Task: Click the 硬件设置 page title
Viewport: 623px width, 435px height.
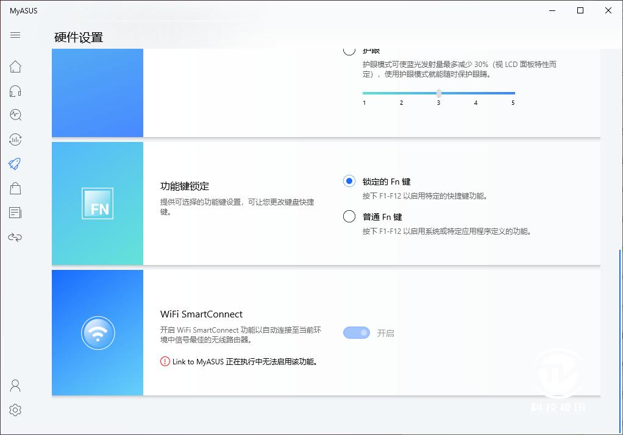Action: click(79, 37)
